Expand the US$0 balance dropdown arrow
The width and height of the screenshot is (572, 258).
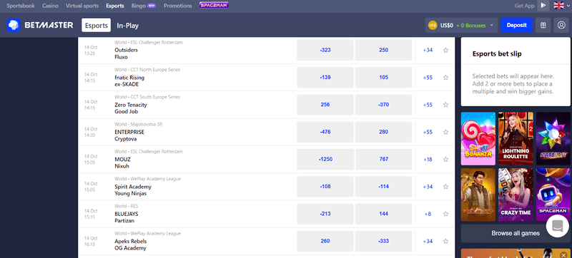click(x=492, y=26)
